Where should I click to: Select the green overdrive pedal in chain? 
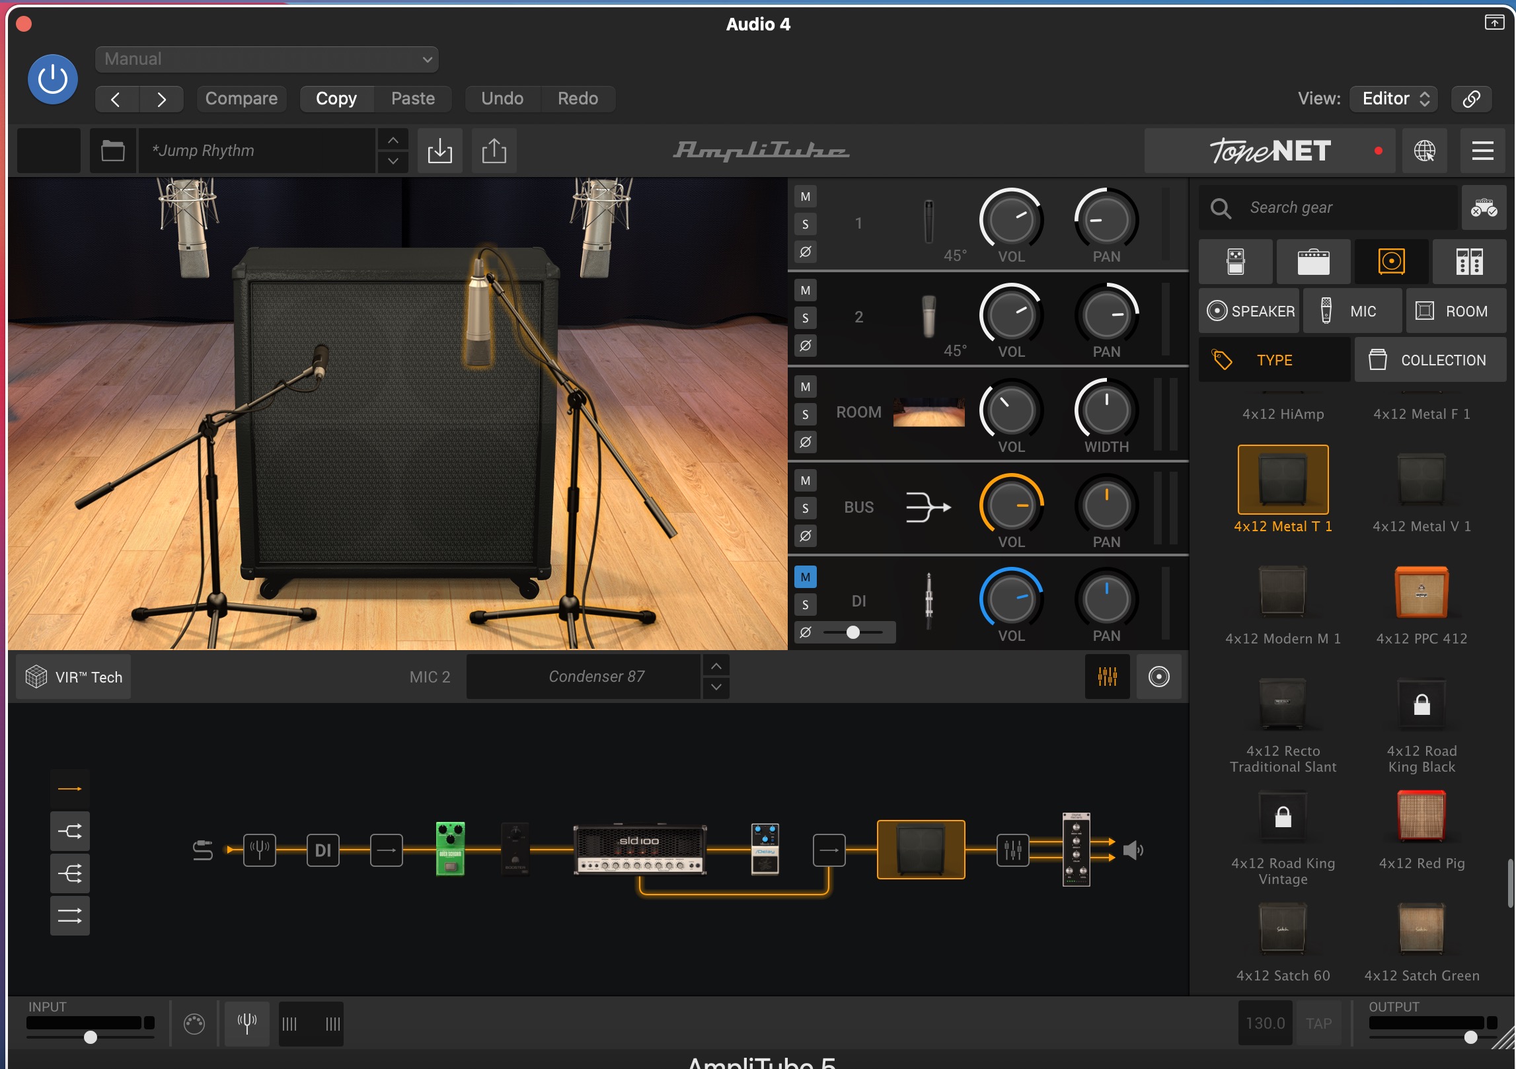click(x=451, y=849)
